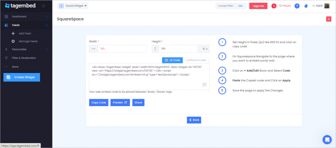Click the Social Widget squares icon

click(61, 6)
